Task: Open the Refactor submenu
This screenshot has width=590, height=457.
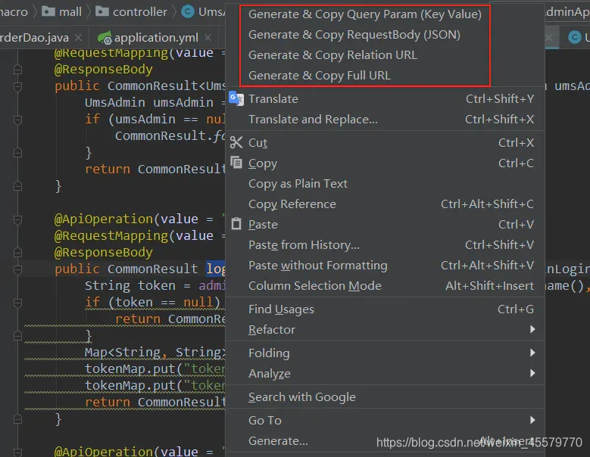Action: click(386, 330)
